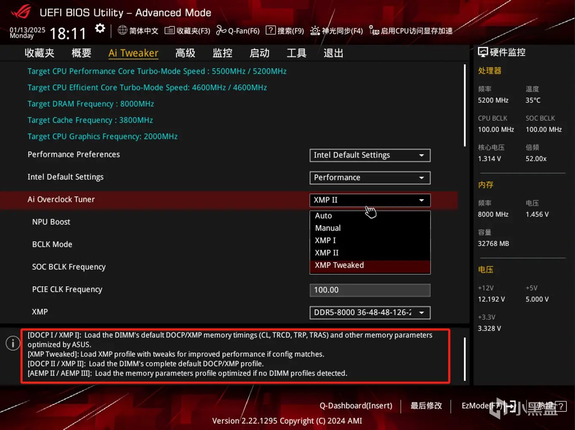Switch to 概要 tab
This screenshot has width=575, height=430.
(81, 53)
